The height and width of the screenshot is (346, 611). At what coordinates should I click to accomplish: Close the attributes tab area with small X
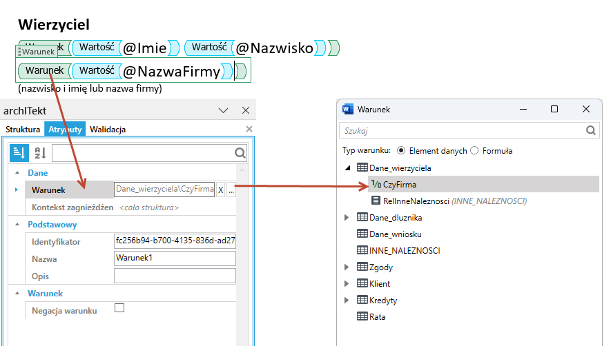pos(249,129)
